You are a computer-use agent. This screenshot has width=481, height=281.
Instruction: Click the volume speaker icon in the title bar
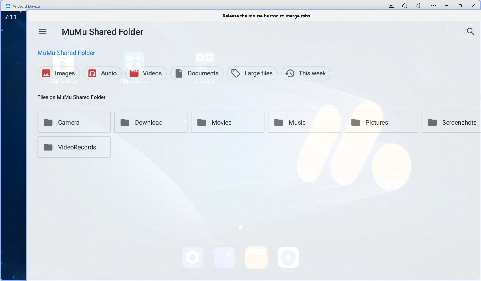[405, 6]
